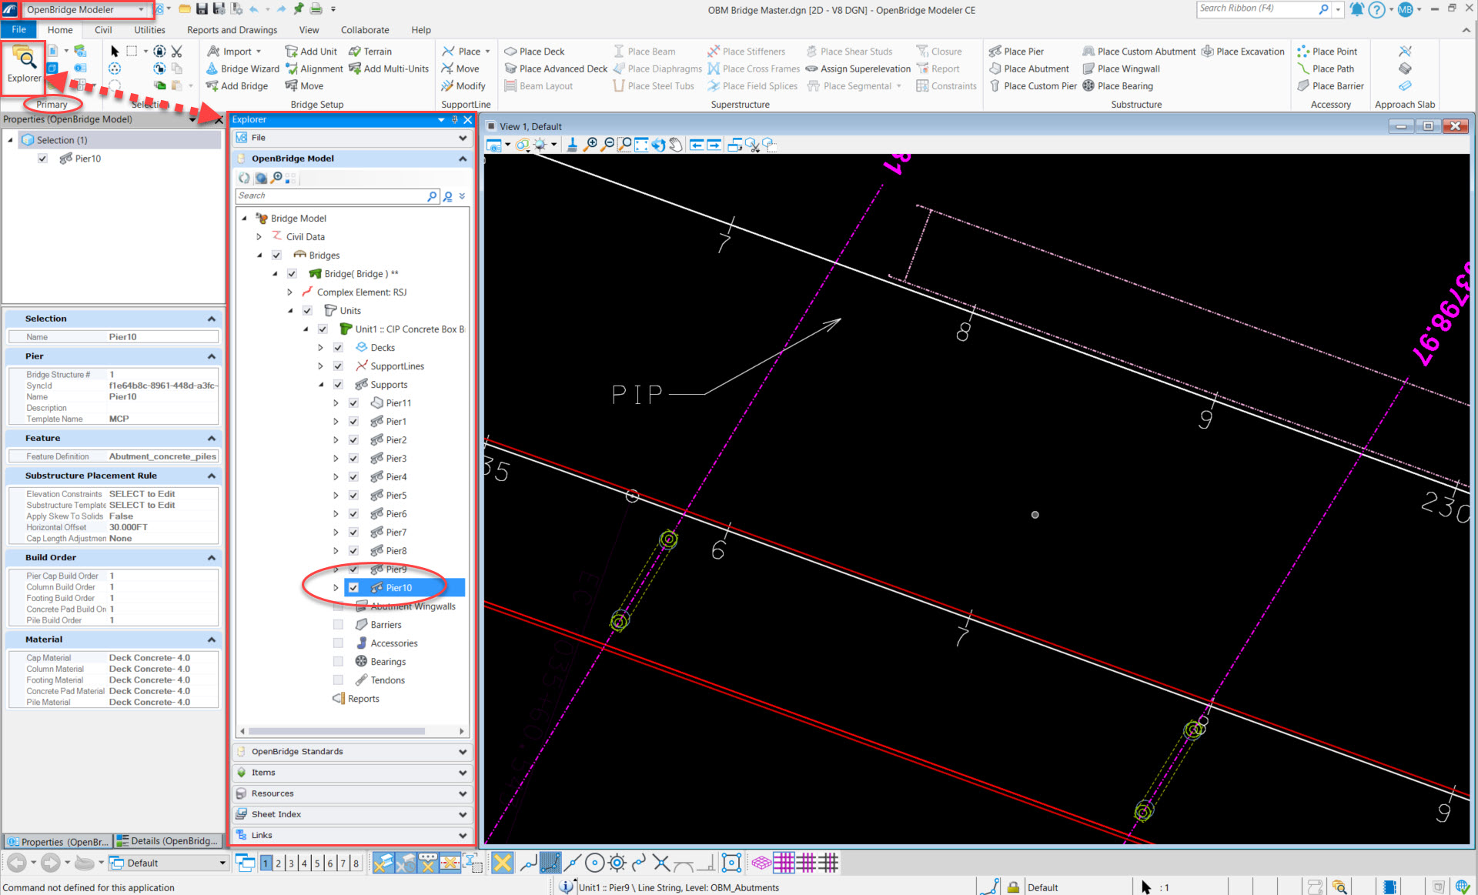Uncheck Pier10 in Properties selection list
The height and width of the screenshot is (895, 1478).
pyautogui.click(x=43, y=159)
